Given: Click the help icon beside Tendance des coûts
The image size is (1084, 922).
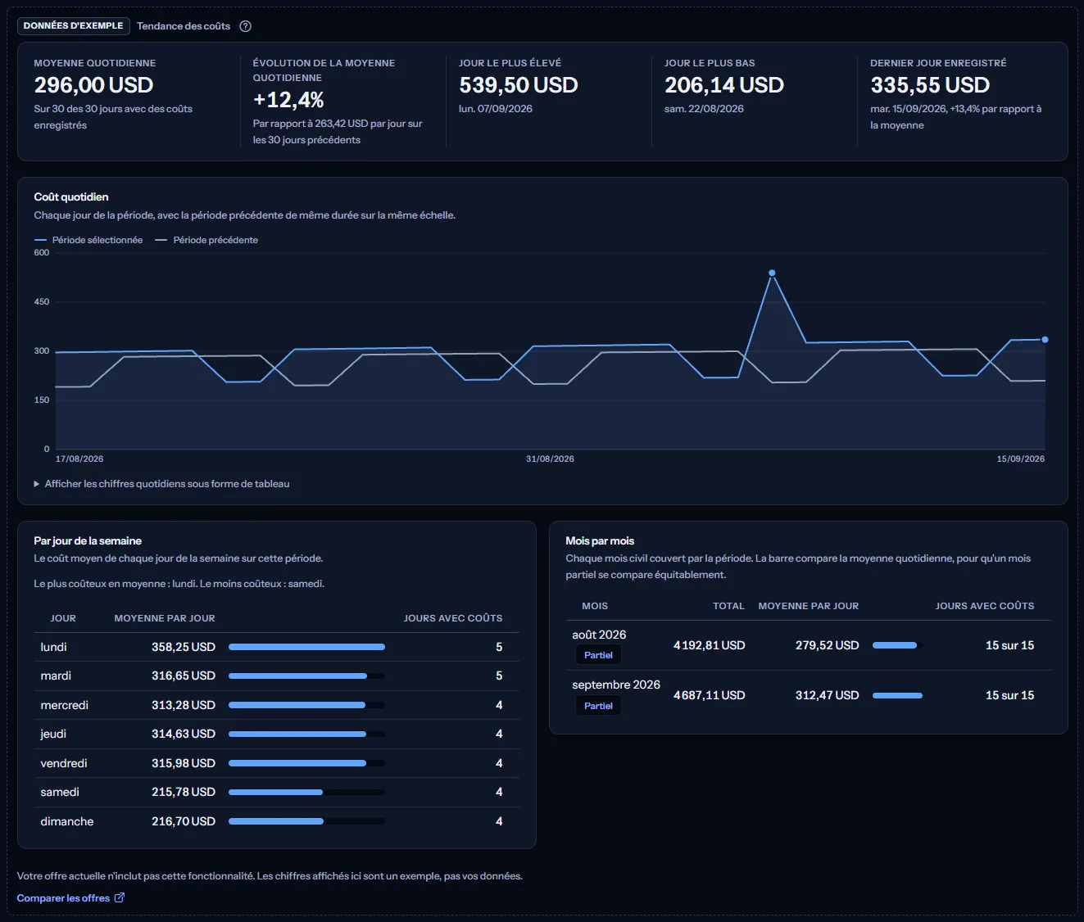Looking at the screenshot, I should pyautogui.click(x=245, y=26).
